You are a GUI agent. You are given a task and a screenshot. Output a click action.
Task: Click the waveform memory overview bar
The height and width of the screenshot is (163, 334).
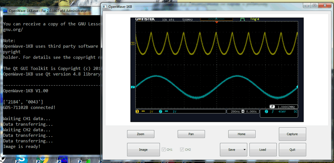click(216, 20)
